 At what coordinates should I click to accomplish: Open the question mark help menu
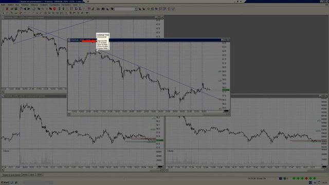(x=80, y=5)
